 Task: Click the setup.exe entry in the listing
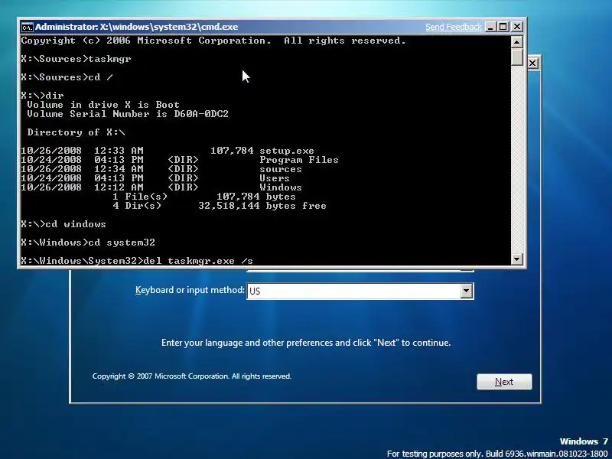(x=287, y=151)
